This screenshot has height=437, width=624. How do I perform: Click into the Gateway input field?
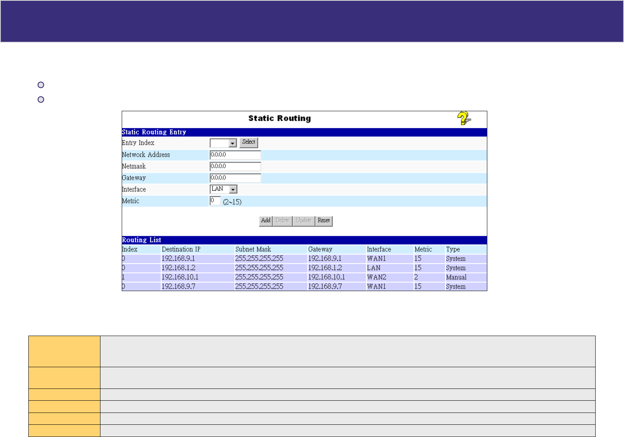coord(235,178)
